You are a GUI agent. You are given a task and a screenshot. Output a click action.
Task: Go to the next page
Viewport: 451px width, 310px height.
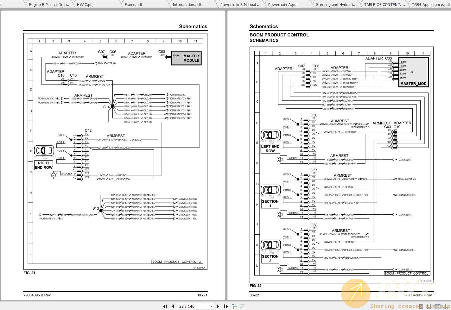coord(218,306)
